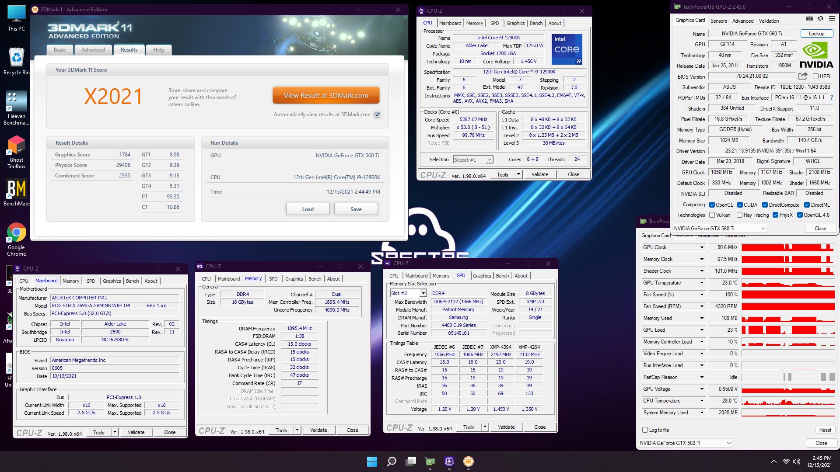This screenshot has height=472, width=840.
Task: Toggle the OpenCL checkbox
Action: 712,205
